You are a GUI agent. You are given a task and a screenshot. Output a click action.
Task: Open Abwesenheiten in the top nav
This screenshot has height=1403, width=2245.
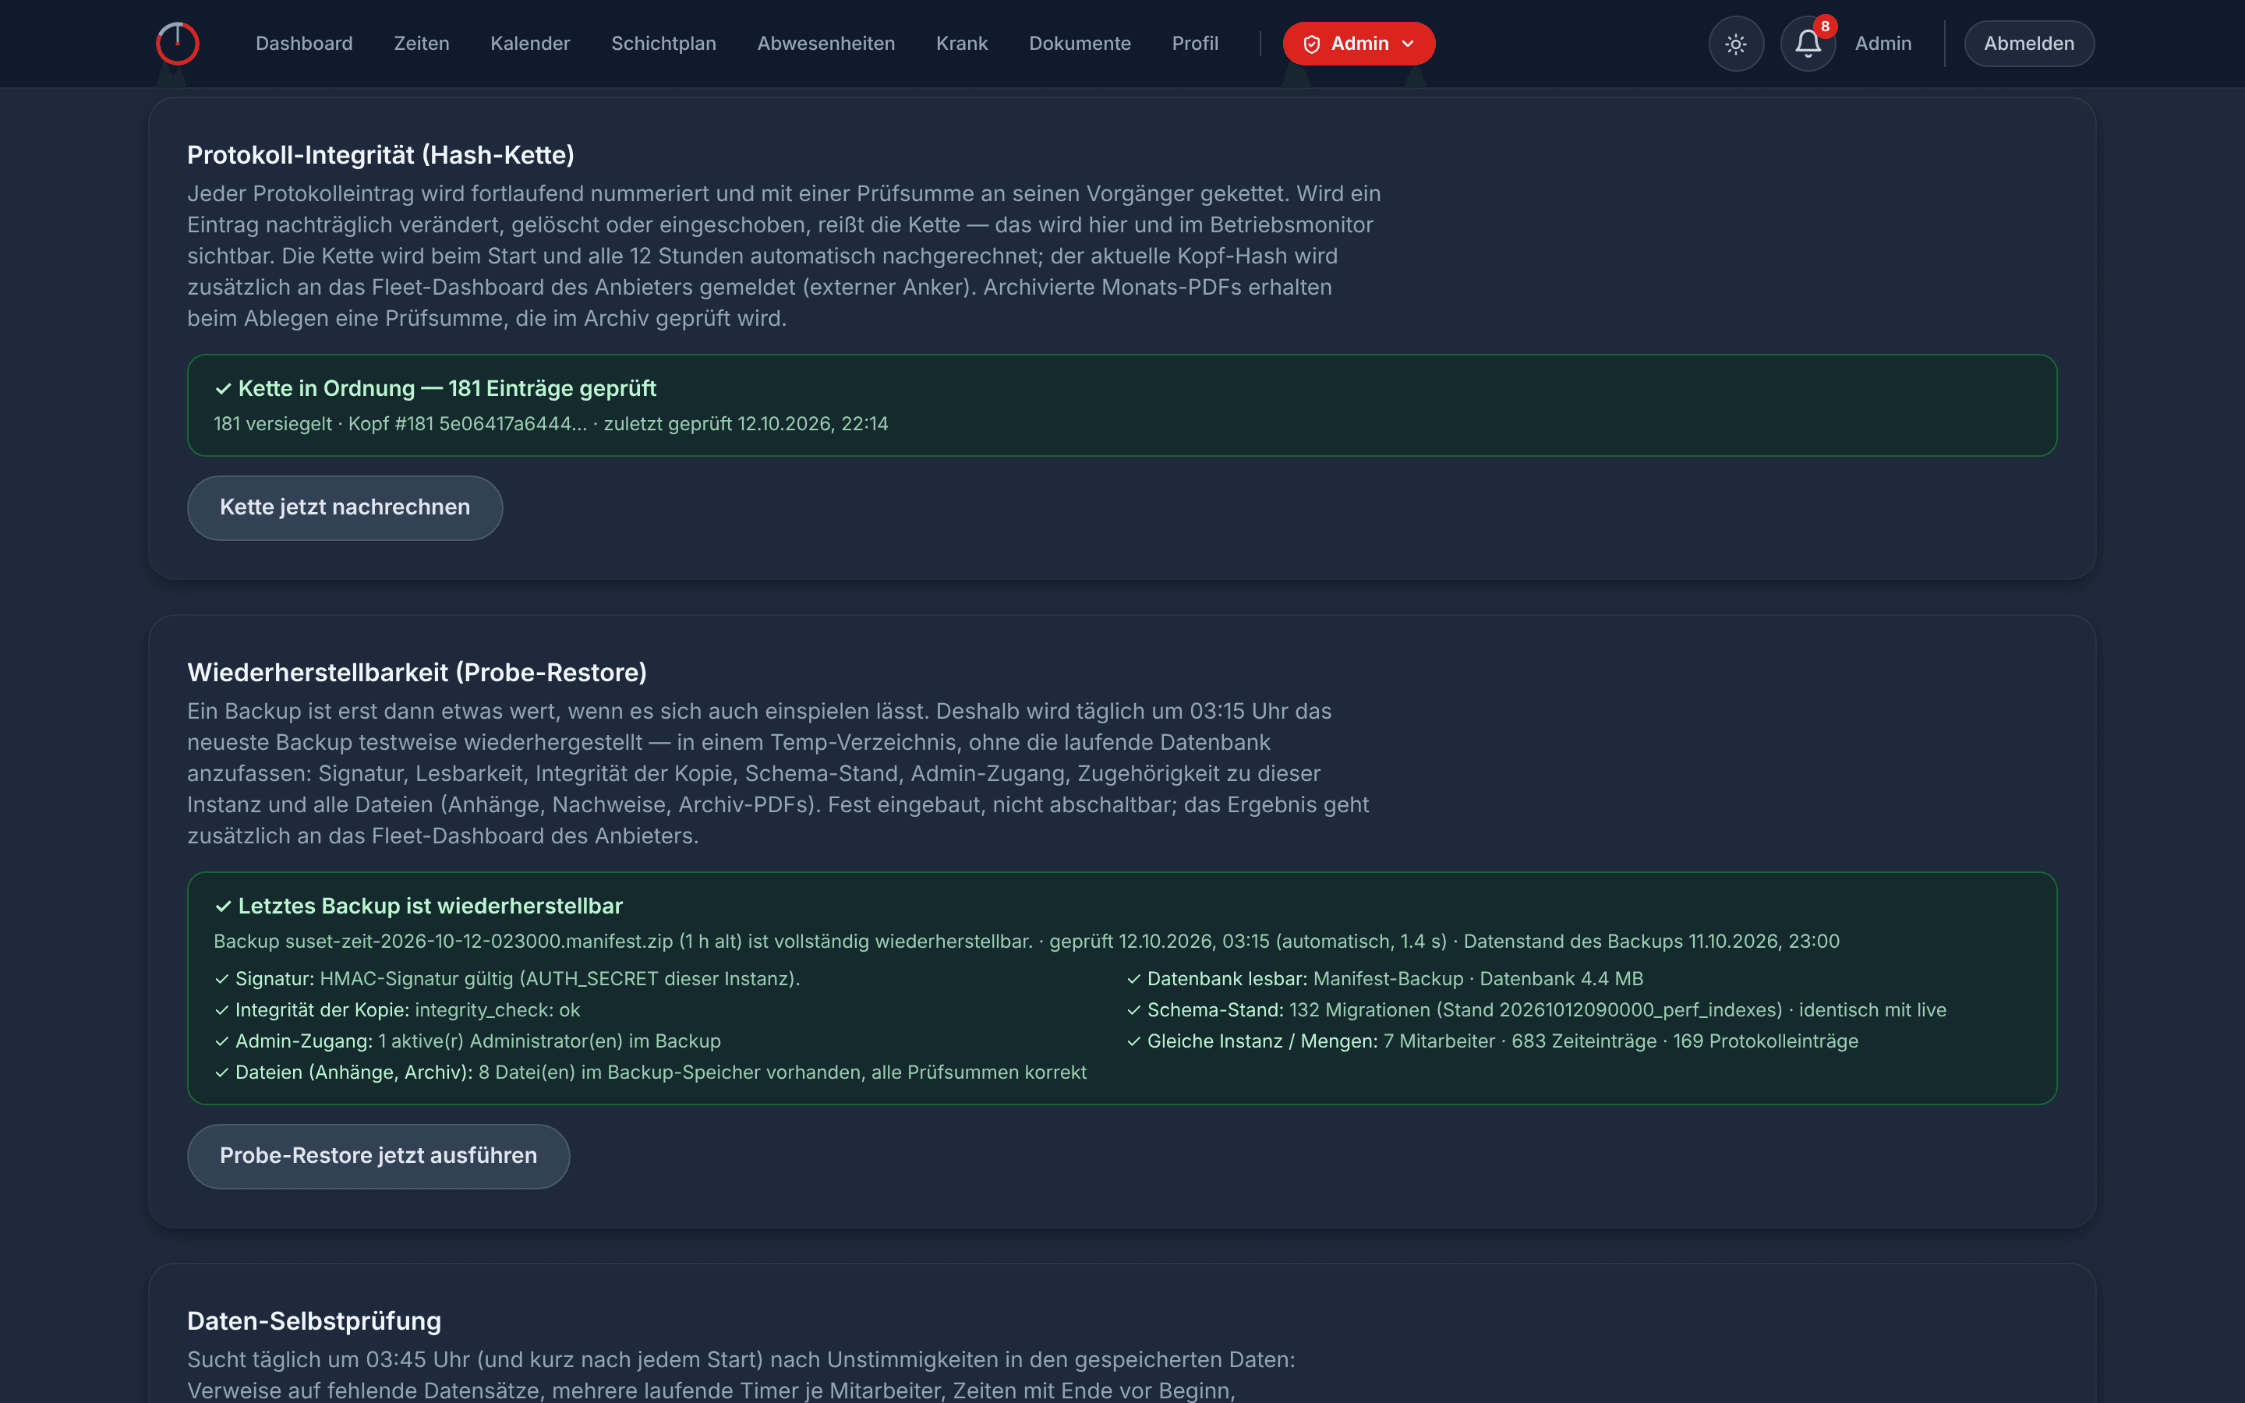pyautogui.click(x=826, y=44)
